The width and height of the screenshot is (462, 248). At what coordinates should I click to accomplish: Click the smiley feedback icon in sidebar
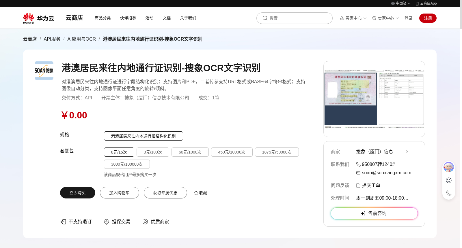[449, 180]
